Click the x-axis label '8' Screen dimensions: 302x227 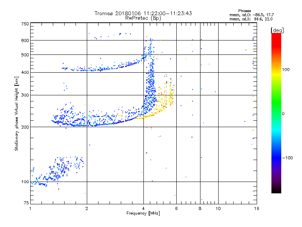coord(200,208)
